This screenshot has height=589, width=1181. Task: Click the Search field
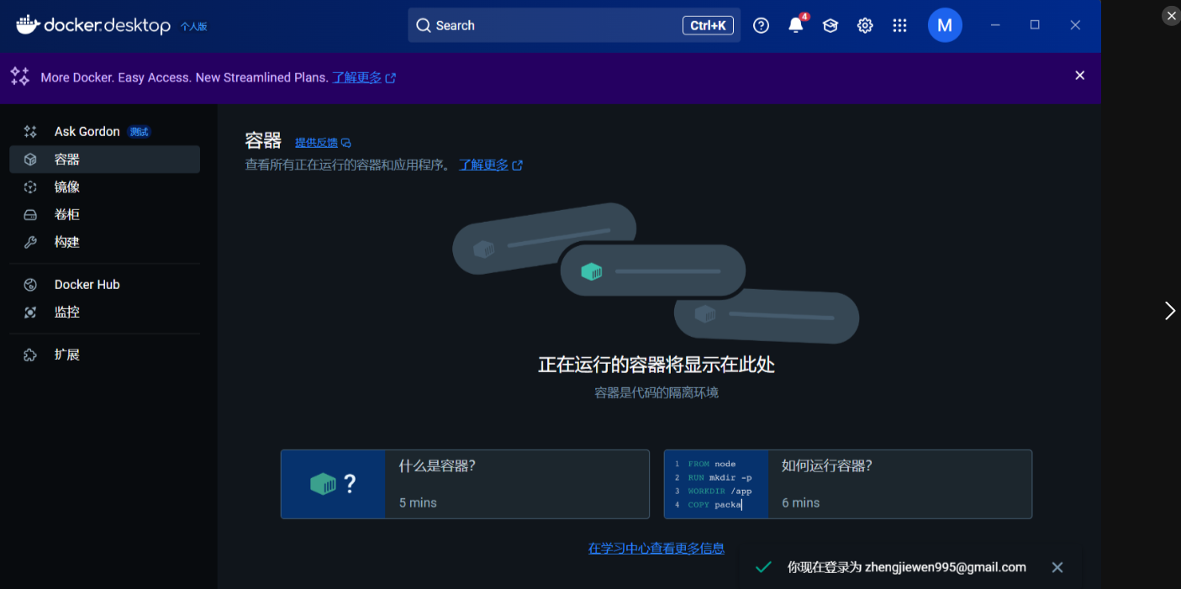574,25
